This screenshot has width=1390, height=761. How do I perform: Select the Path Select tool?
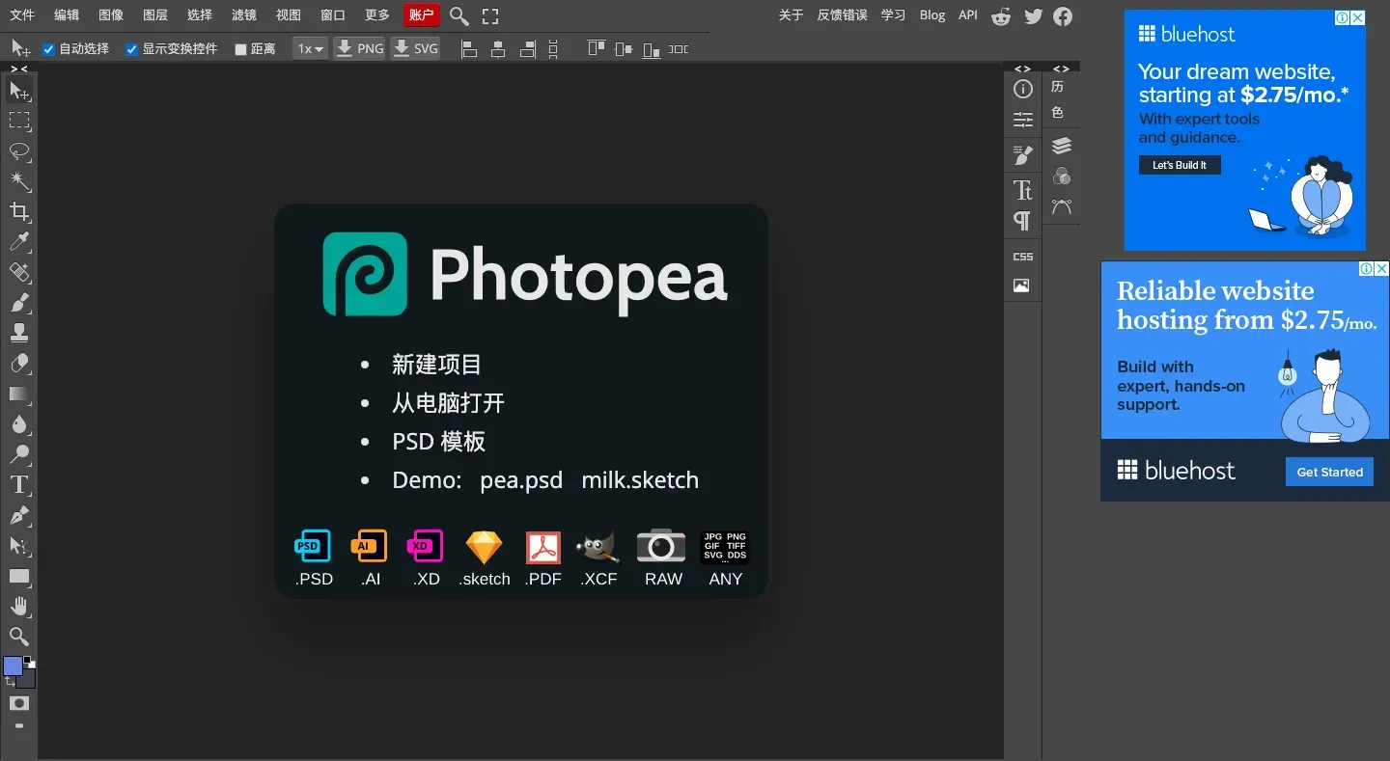[19, 546]
